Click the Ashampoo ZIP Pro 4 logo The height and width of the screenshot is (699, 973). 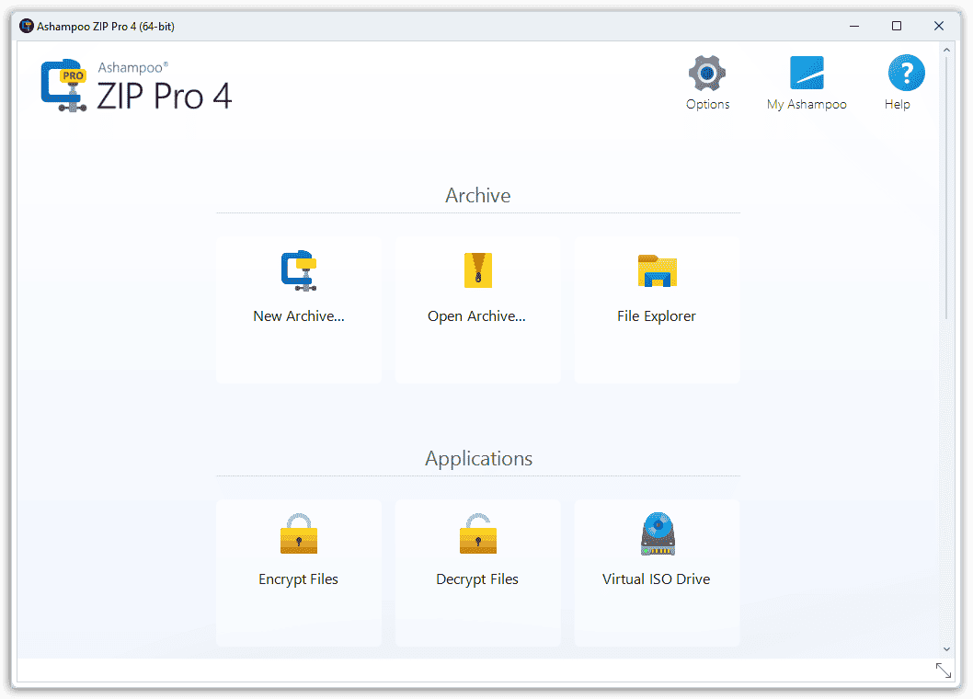tap(136, 86)
